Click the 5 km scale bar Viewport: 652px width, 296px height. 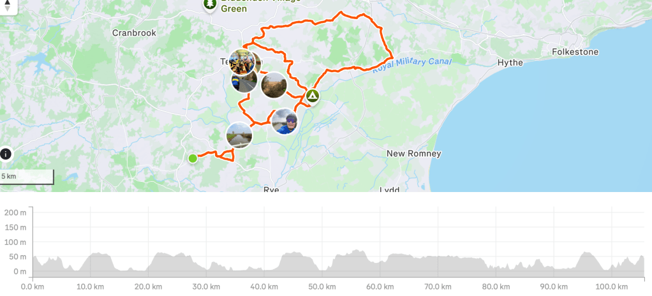click(27, 176)
